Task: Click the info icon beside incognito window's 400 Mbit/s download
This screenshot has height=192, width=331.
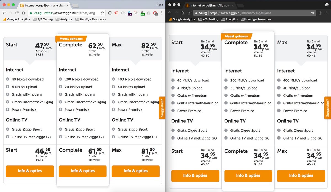Action: [279, 80]
